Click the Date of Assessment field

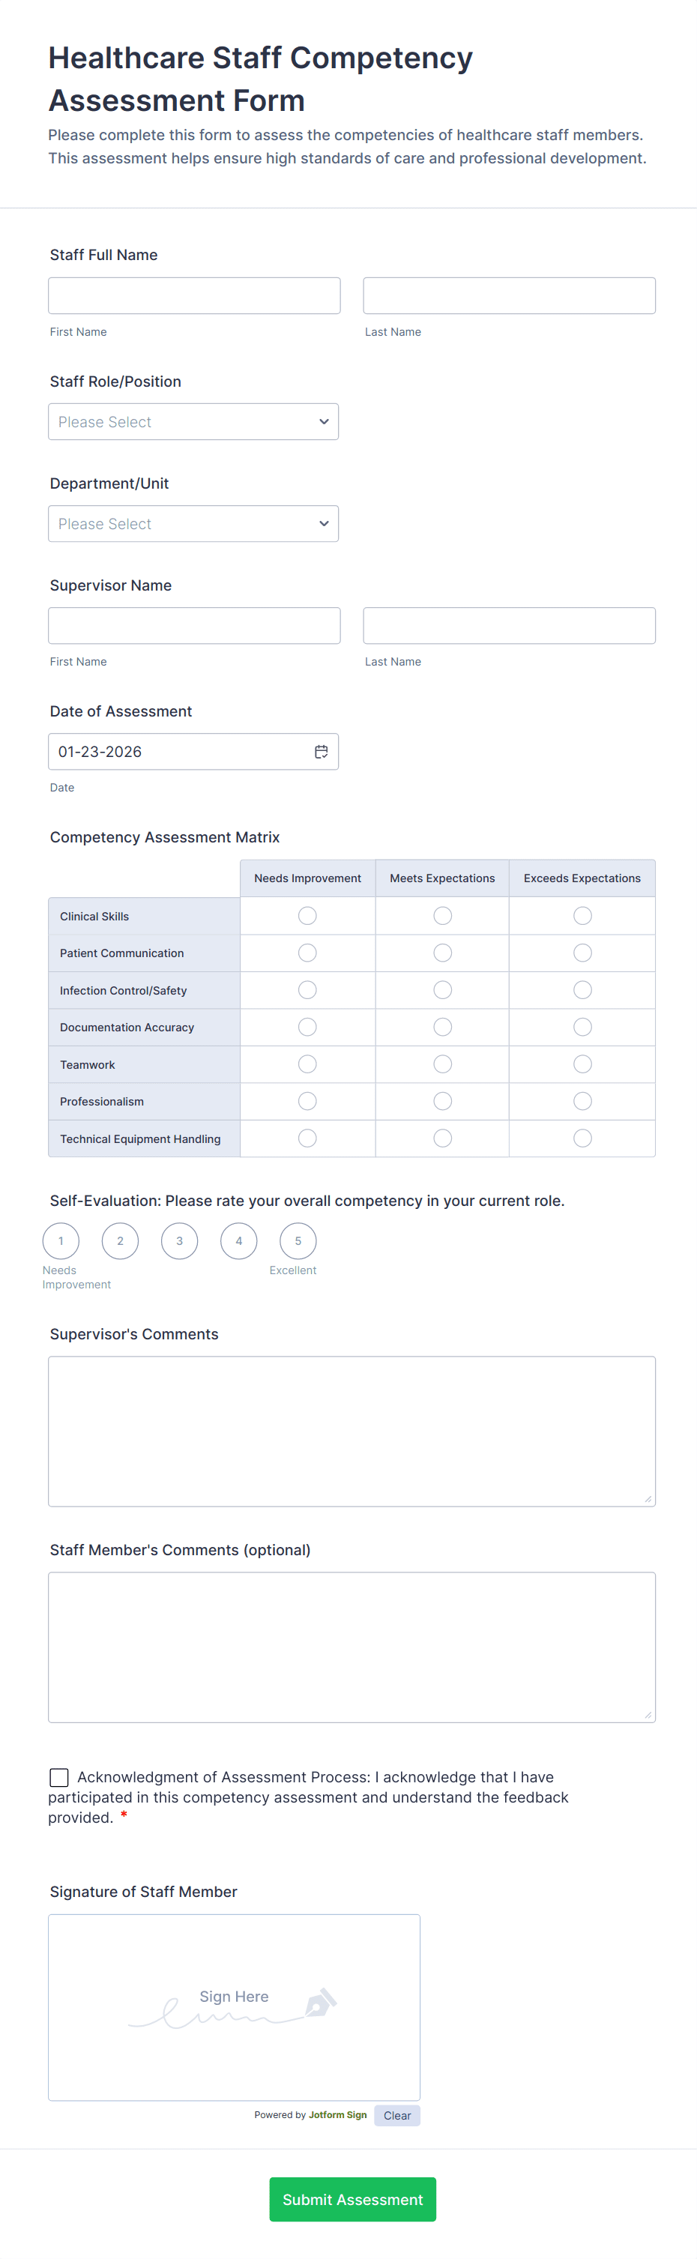click(180, 752)
